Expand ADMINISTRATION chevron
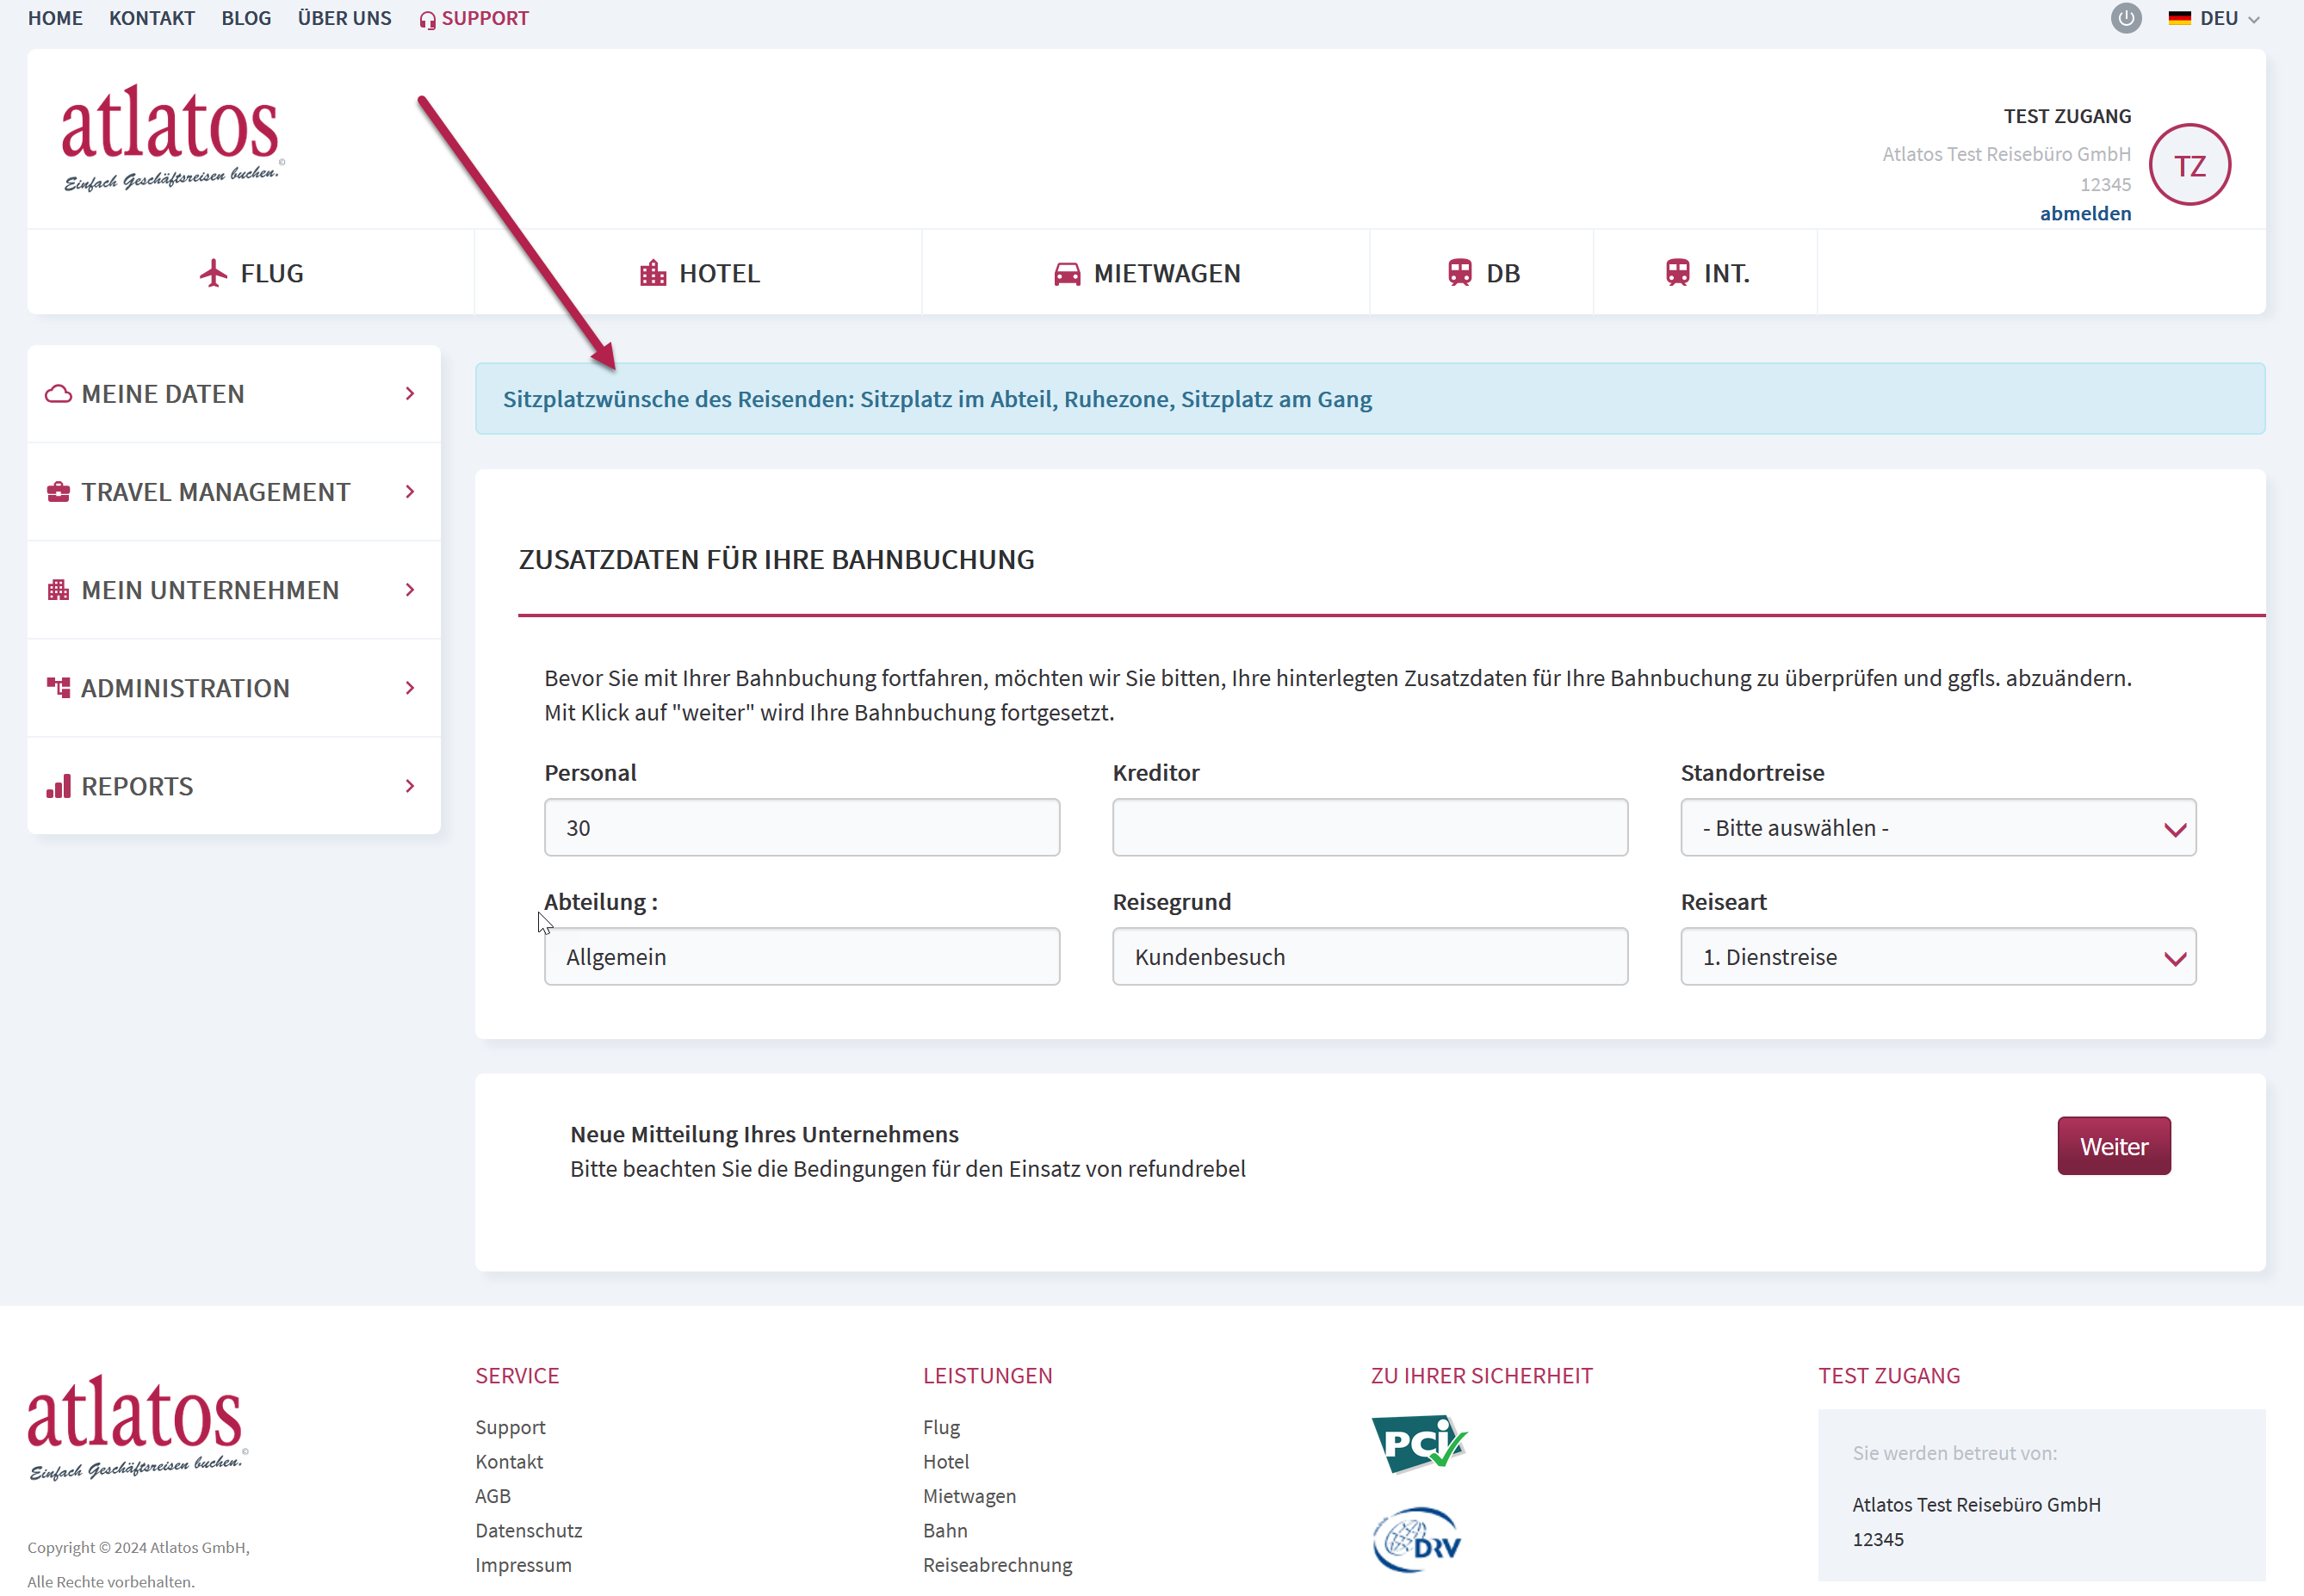Screen dimensions: 2304x1596 tap(410, 688)
